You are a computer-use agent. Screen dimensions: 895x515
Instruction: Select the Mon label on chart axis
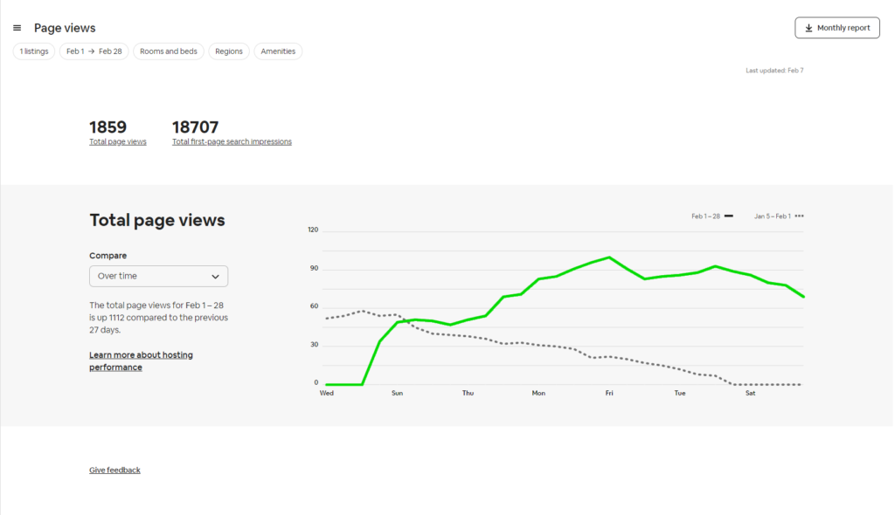coord(538,394)
